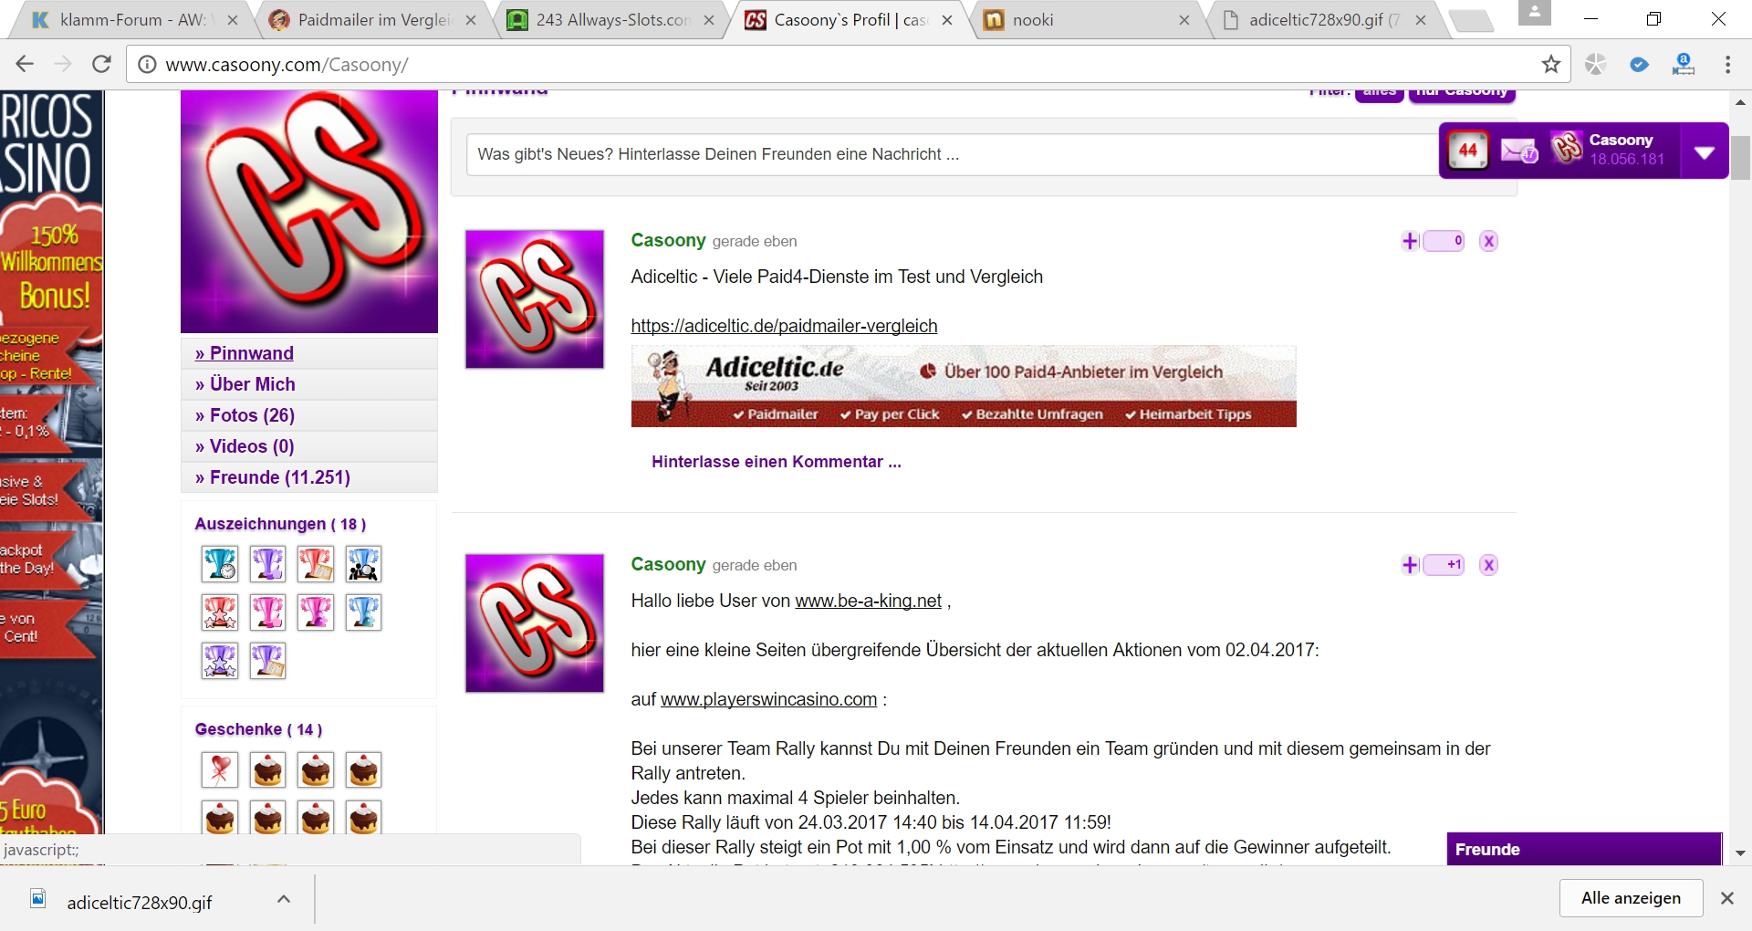
Task: Click the third badge in the first Auszeichnungen row
Action: click(x=316, y=564)
